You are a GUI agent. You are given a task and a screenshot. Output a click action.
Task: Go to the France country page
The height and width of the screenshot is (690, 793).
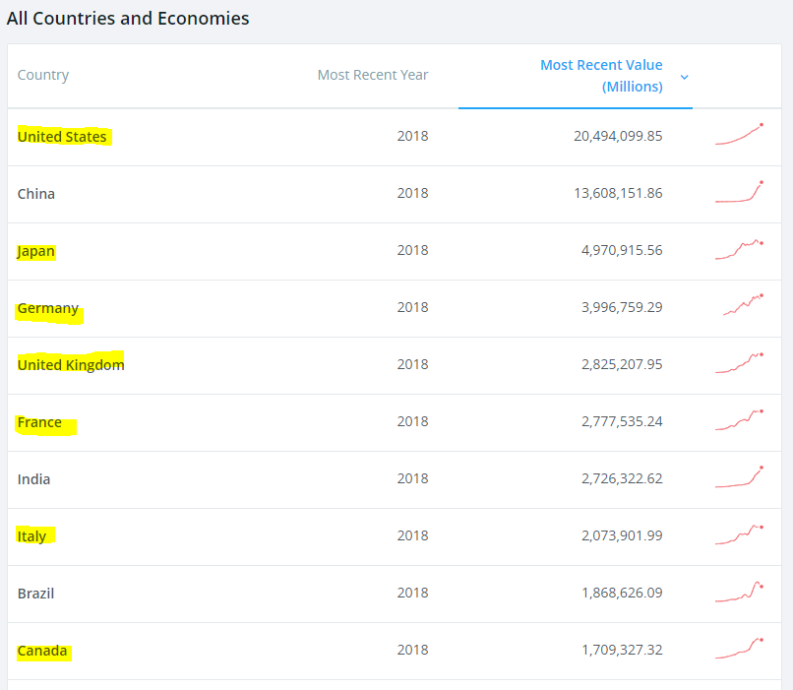[x=39, y=422]
